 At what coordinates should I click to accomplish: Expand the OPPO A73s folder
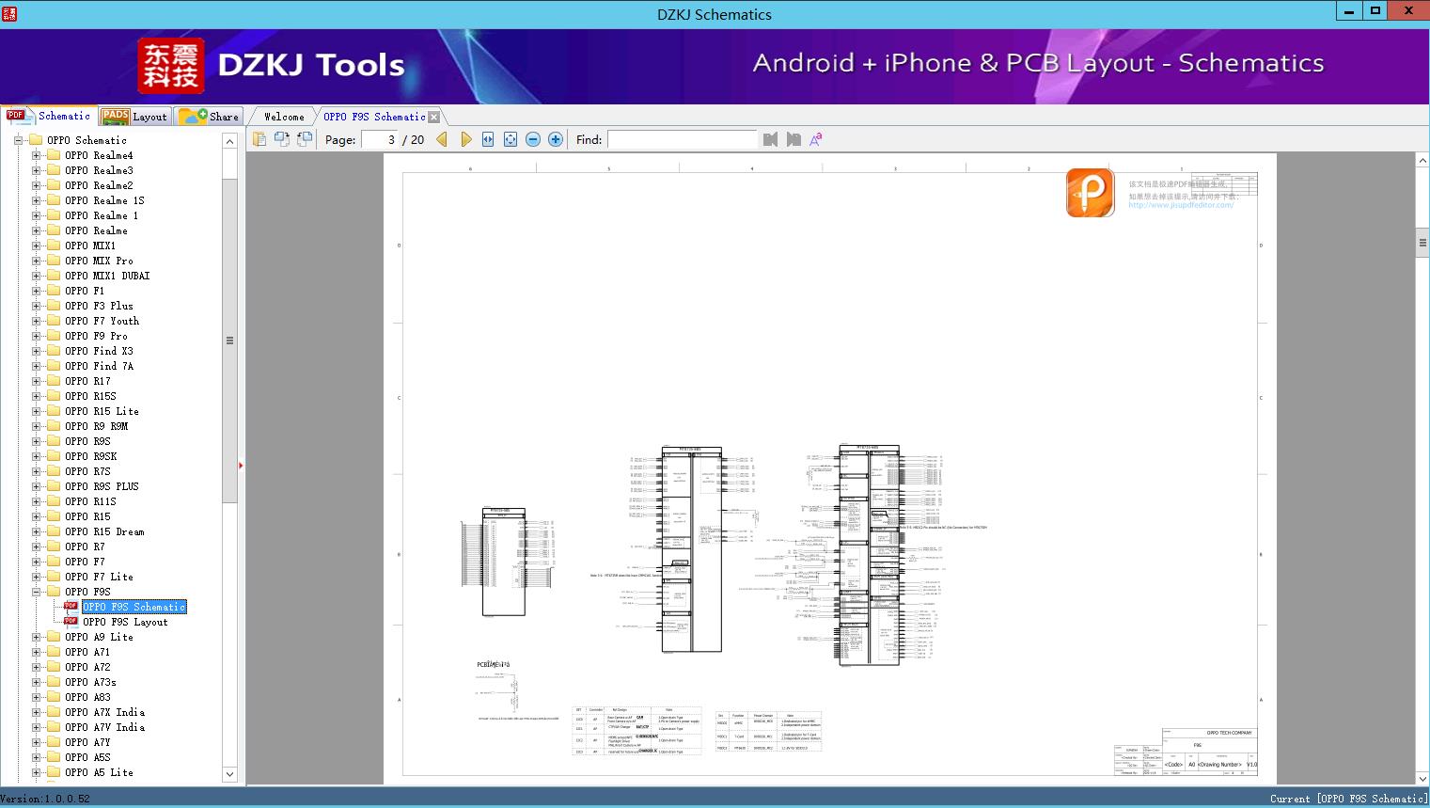36,682
